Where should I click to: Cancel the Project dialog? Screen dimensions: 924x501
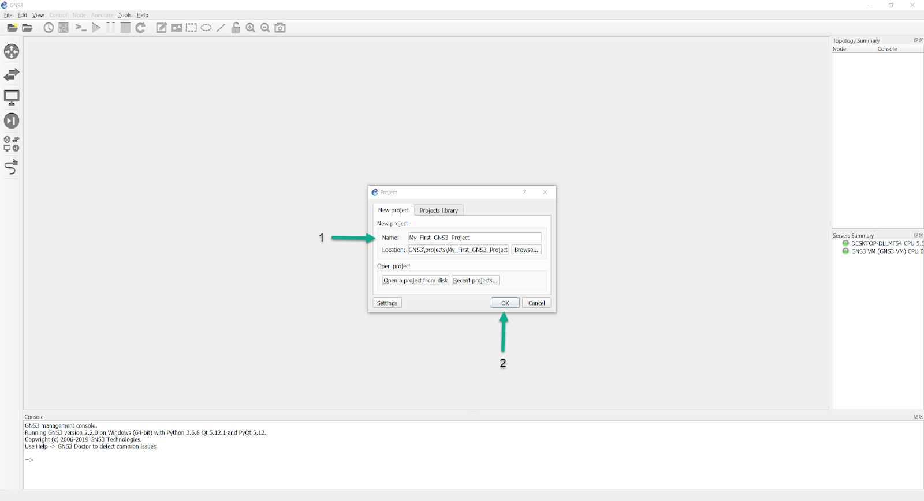click(x=536, y=303)
